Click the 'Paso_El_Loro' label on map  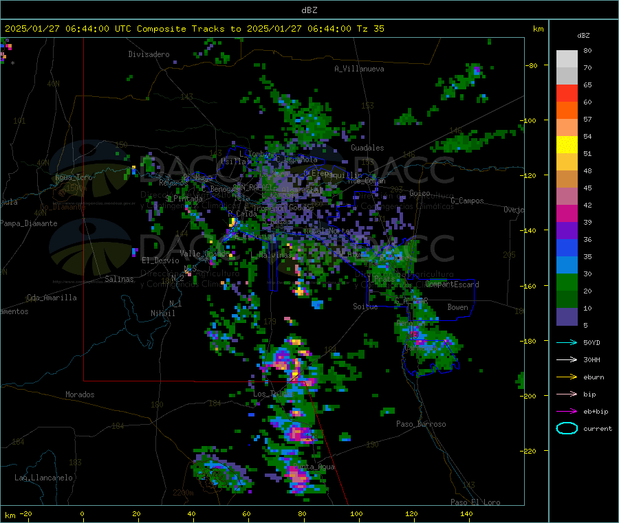475,502
